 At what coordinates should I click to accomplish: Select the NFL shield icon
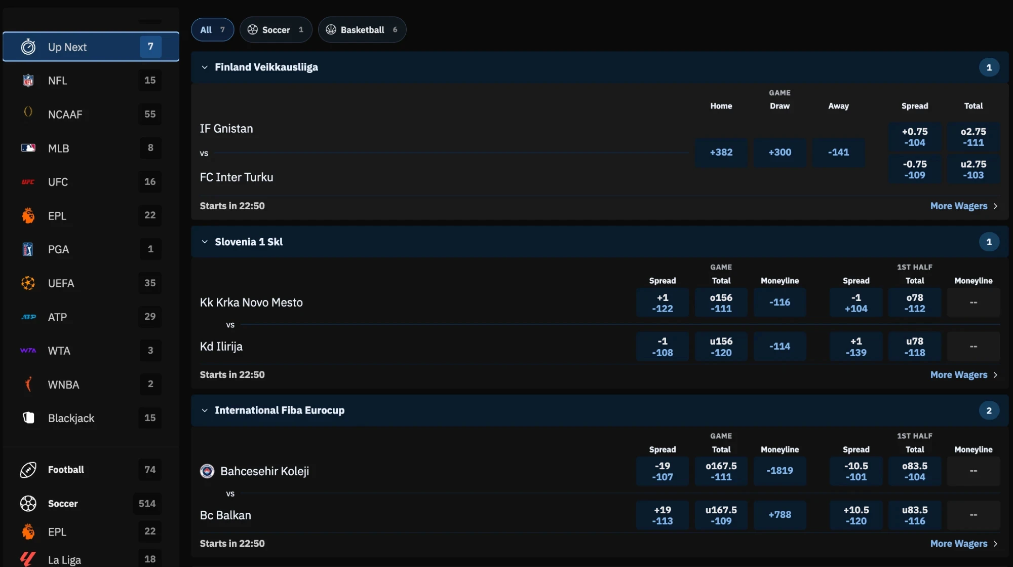click(28, 81)
